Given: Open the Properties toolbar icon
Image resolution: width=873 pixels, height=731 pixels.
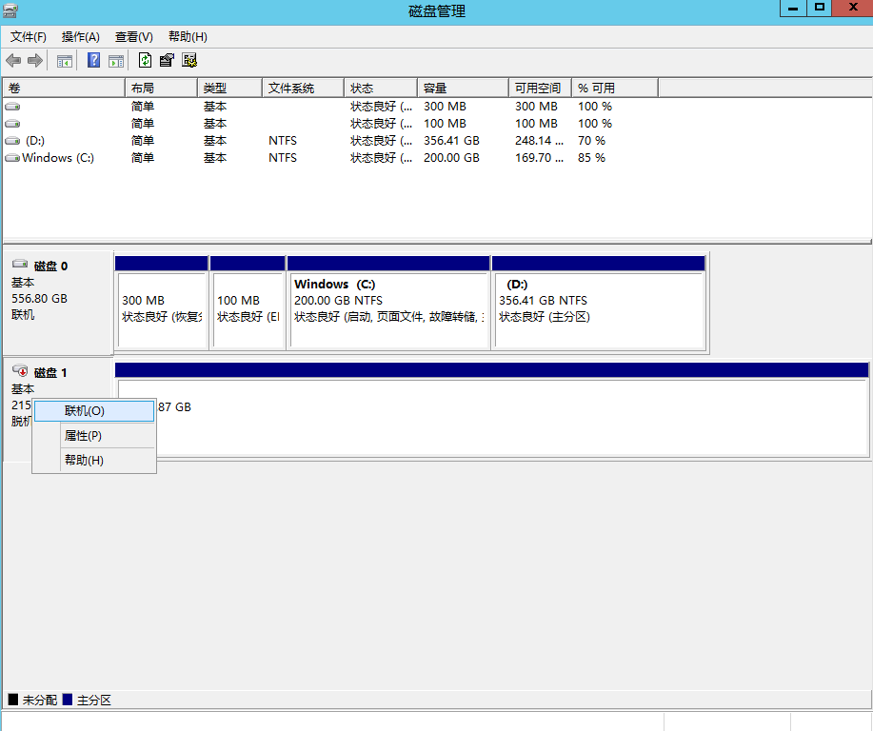Looking at the screenshot, I should [x=167, y=61].
